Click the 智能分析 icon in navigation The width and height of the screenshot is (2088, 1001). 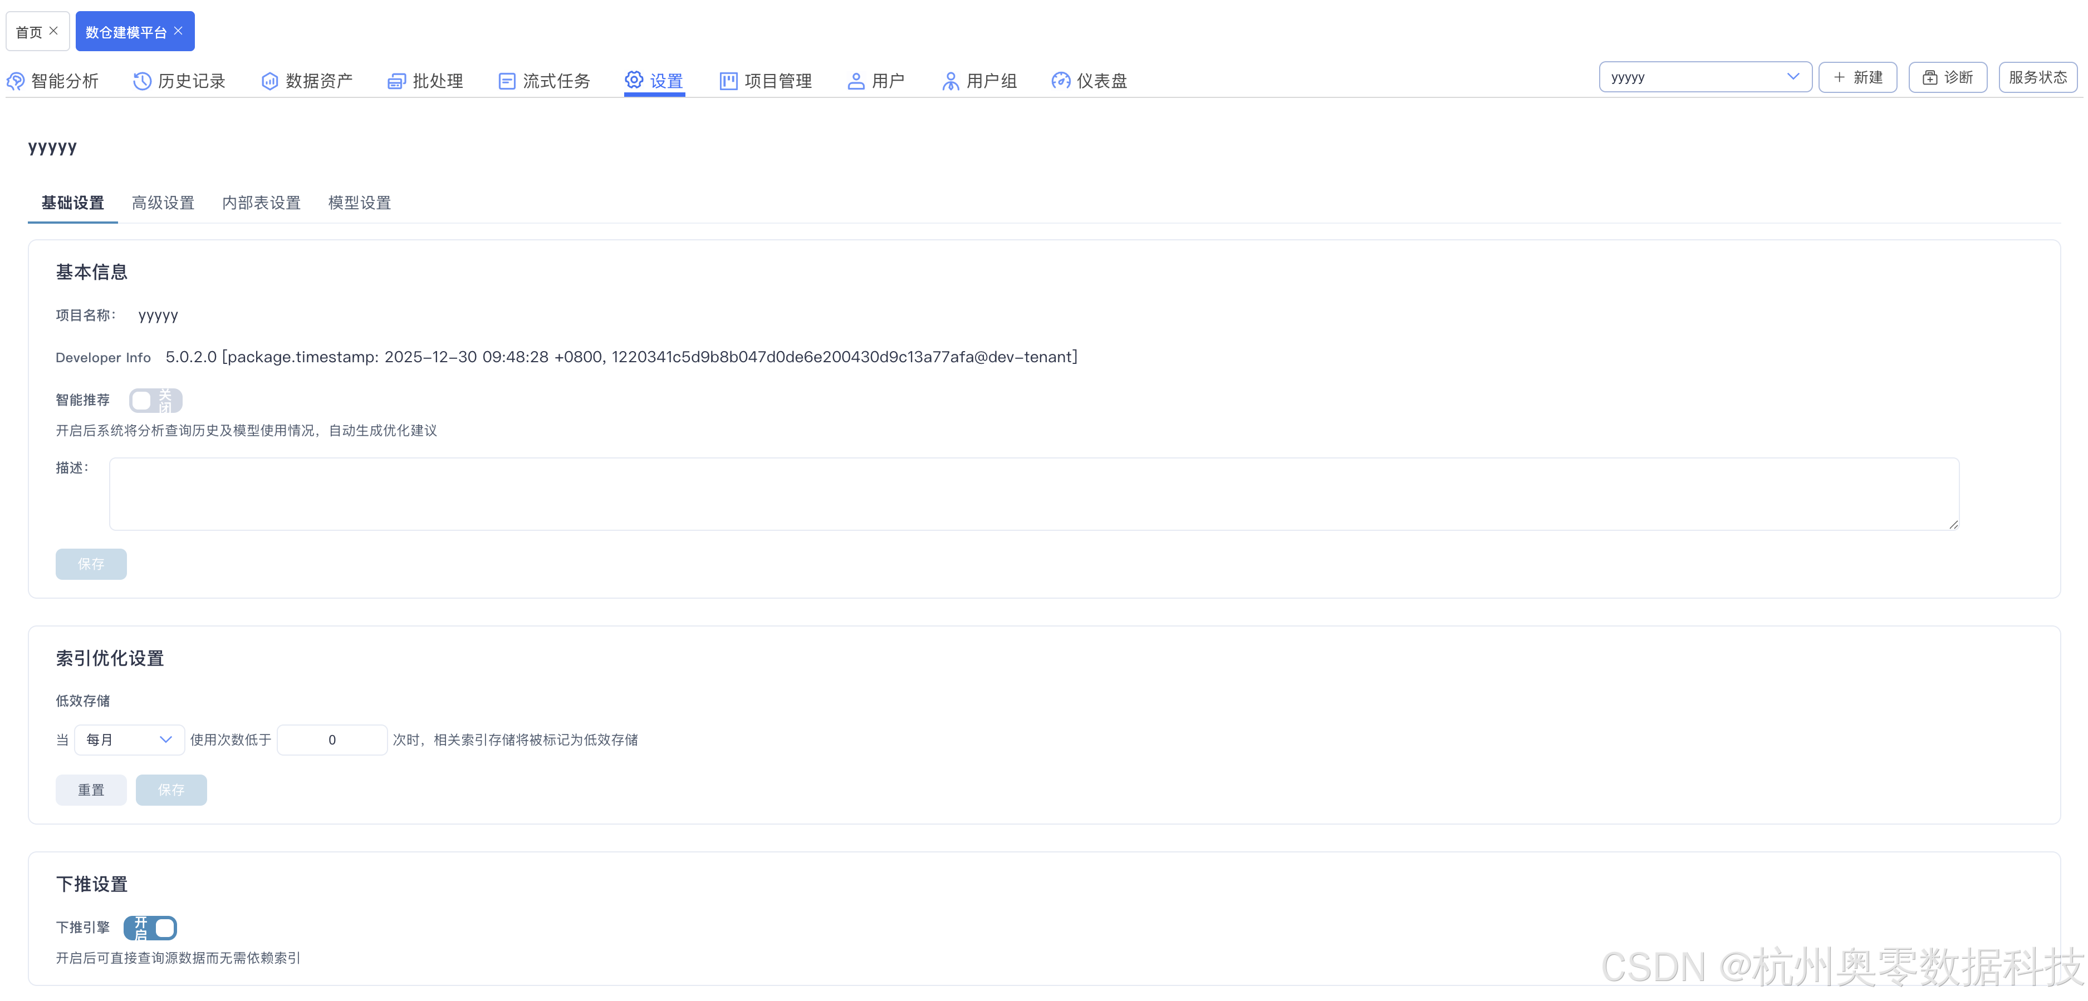(16, 81)
